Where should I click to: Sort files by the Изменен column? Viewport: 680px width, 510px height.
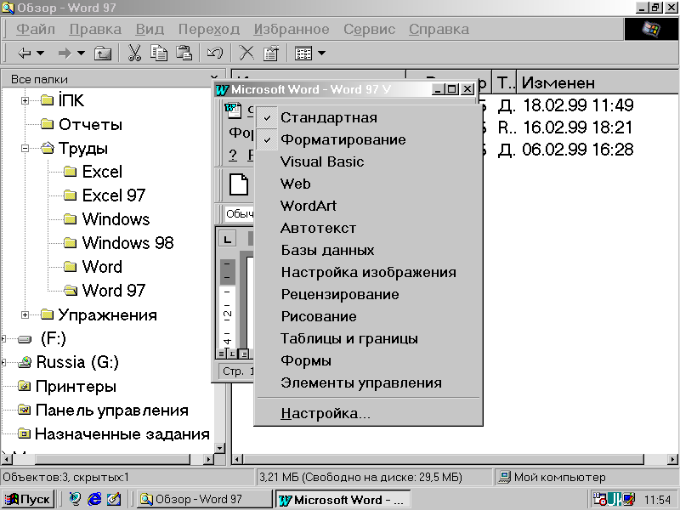point(598,82)
